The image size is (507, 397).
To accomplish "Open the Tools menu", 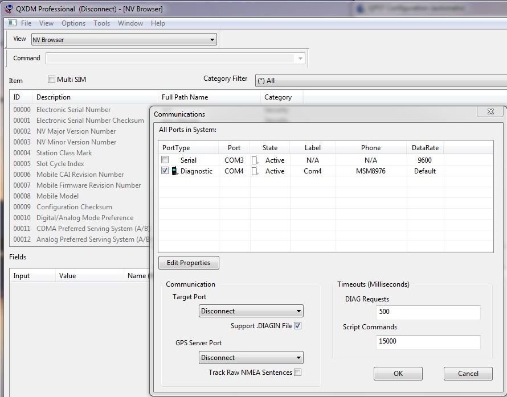I will coord(101,23).
